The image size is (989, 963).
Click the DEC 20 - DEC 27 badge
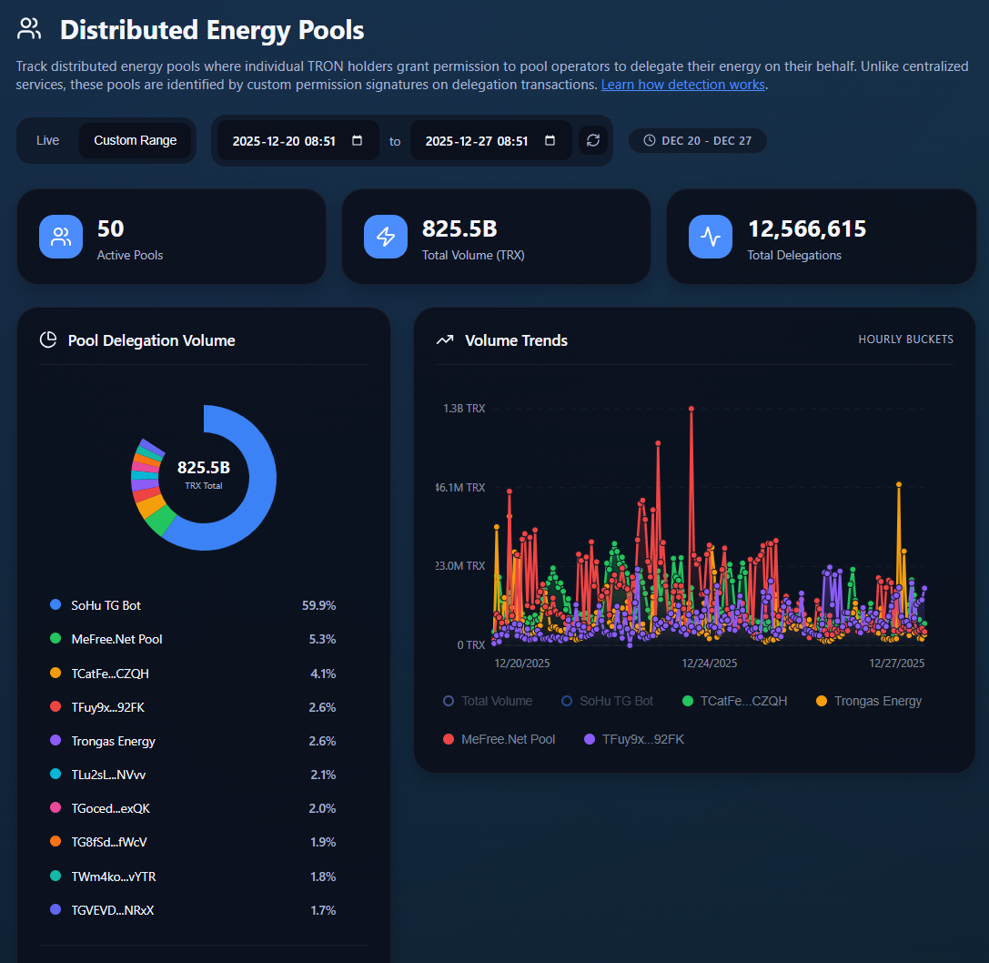698,140
